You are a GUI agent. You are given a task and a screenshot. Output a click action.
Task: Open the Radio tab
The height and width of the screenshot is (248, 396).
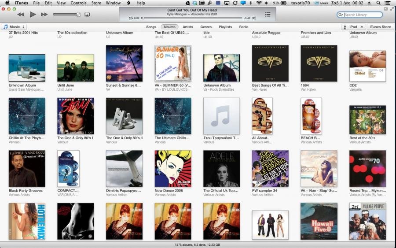click(244, 27)
